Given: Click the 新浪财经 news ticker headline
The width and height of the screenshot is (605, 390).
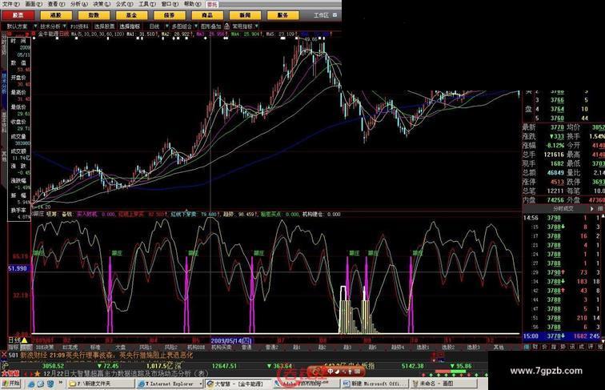Looking at the screenshot, I should pos(106,355).
